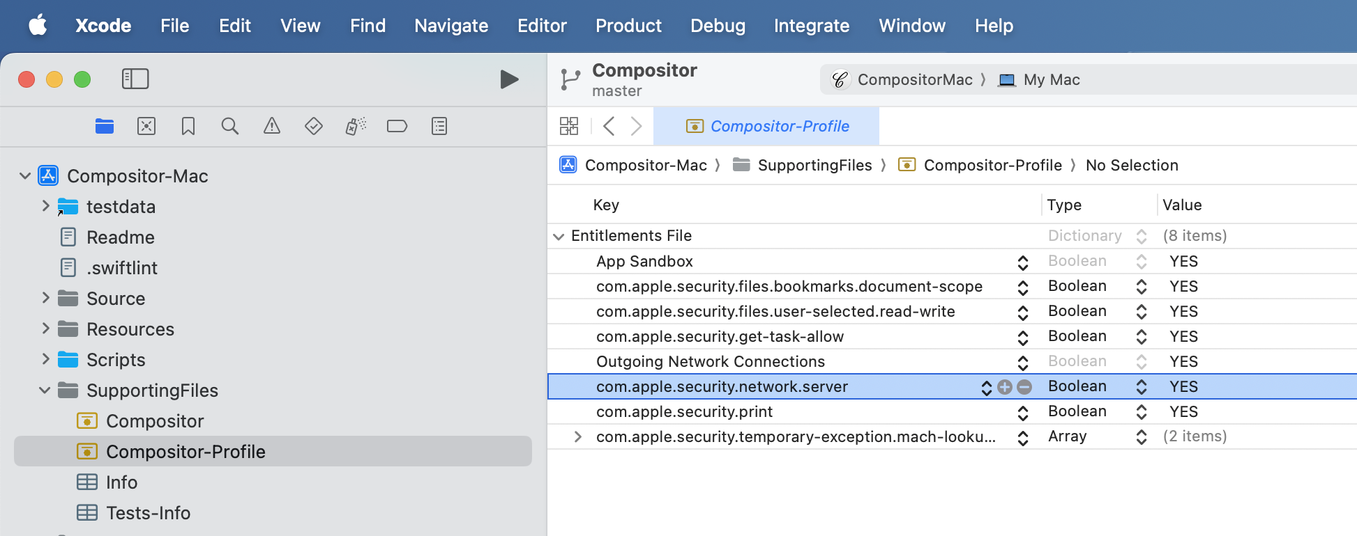Show the Issue navigator warning icon
Viewport: 1357px width, 536px height.
[272, 126]
